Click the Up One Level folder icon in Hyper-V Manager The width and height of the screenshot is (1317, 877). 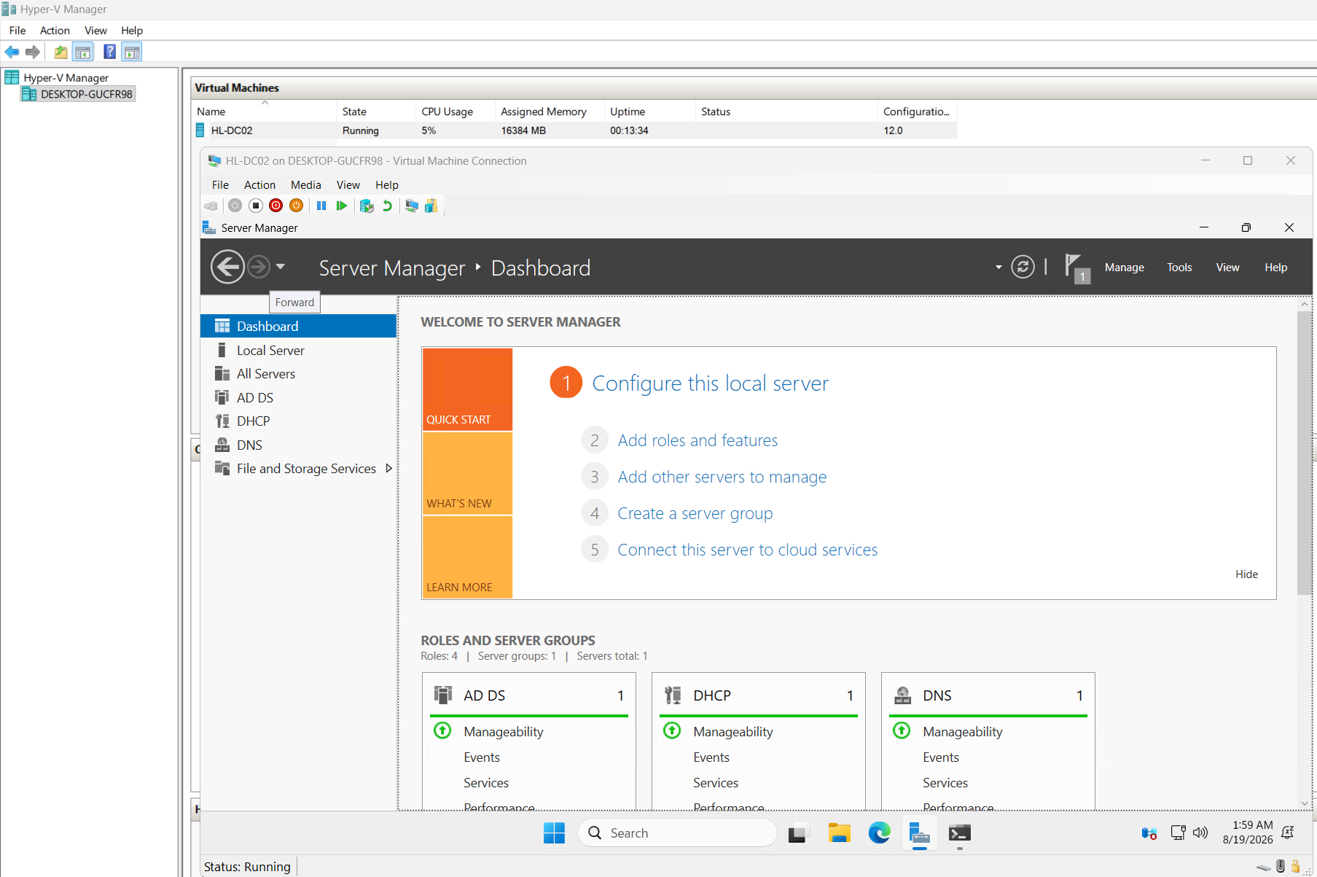[x=60, y=52]
